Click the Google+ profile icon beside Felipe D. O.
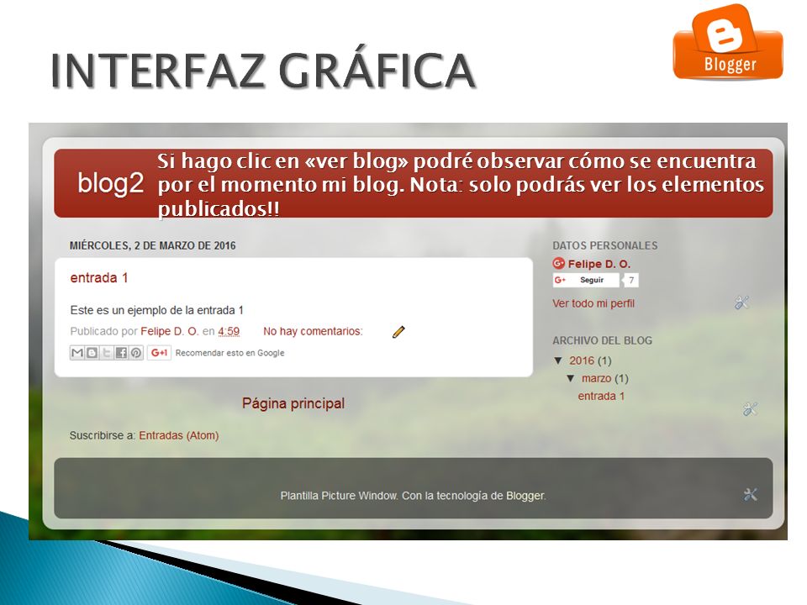Image resolution: width=807 pixels, height=605 pixels. point(559,263)
